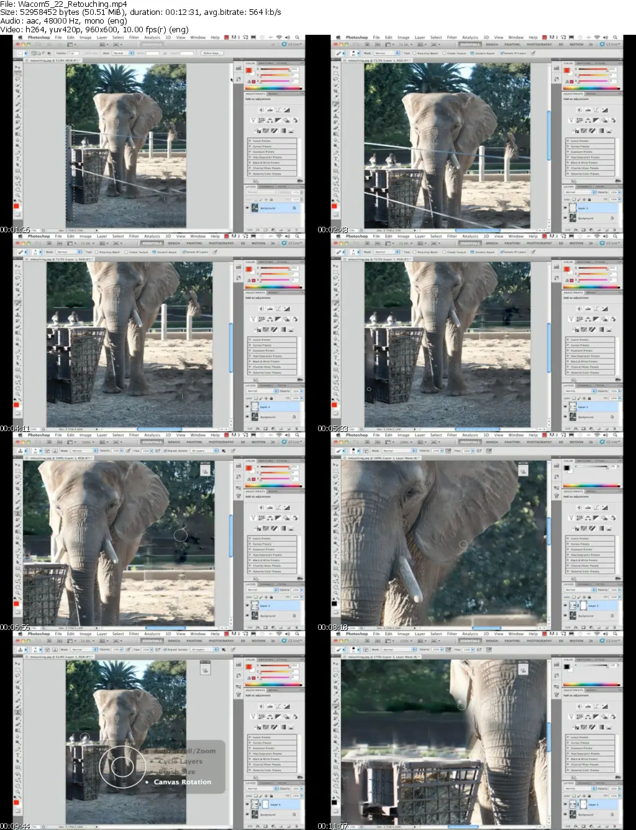
Task: In the 00:01:26 frame, click the red foreground swatch in Color panel
Action: (249, 70)
